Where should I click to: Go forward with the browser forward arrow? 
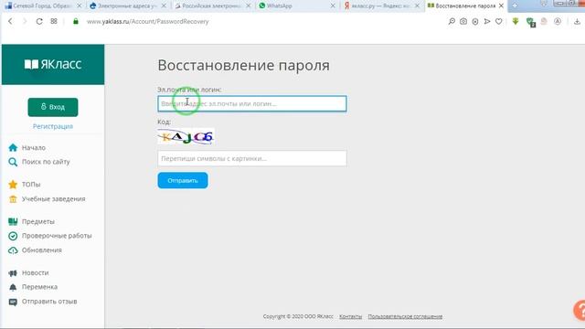tap(25, 22)
